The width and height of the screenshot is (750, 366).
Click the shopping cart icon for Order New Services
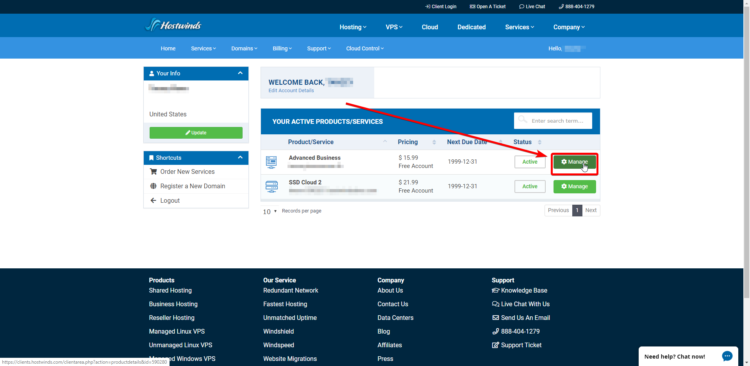pyautogui.click(x=154, y=171)
